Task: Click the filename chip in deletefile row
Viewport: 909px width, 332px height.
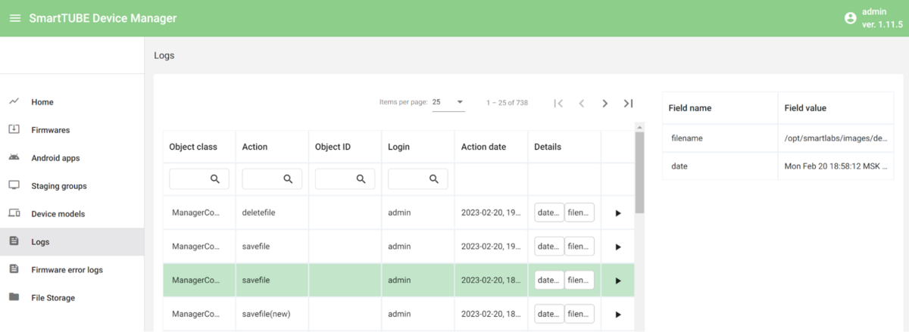Action: pyautogui.click(x=579, y=213)
